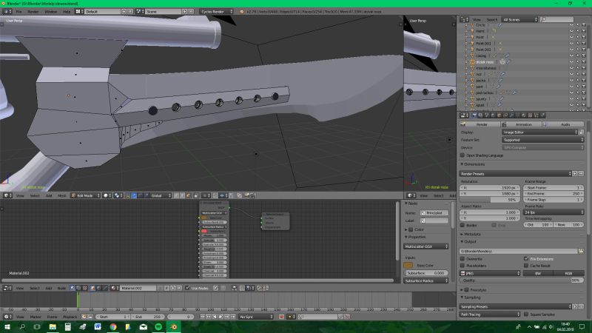Edit the End frame 250 field in timeline

(149, 317)
